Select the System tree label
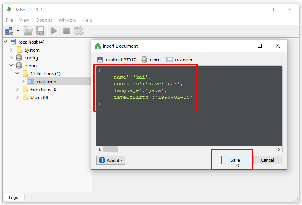Image resolution: width=302 pixels, height=205 pixels. tap(32, 50)
